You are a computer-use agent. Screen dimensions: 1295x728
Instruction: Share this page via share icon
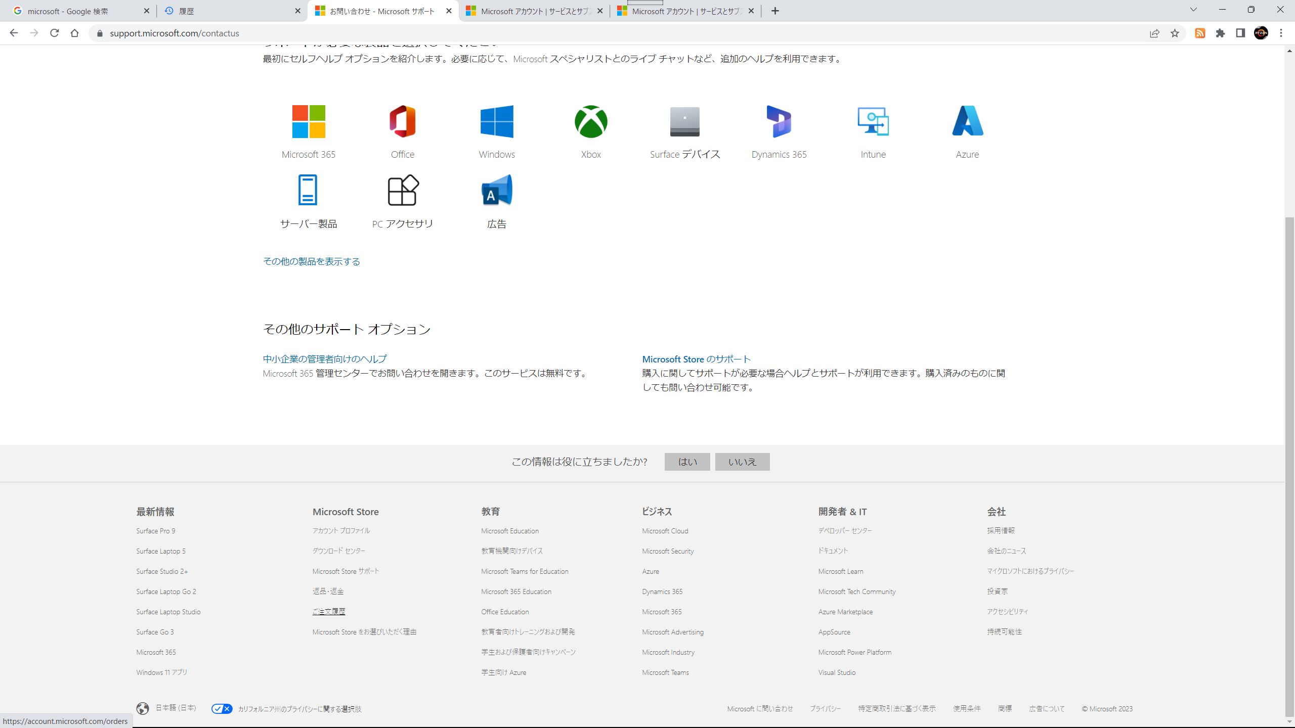(1154, 33)
